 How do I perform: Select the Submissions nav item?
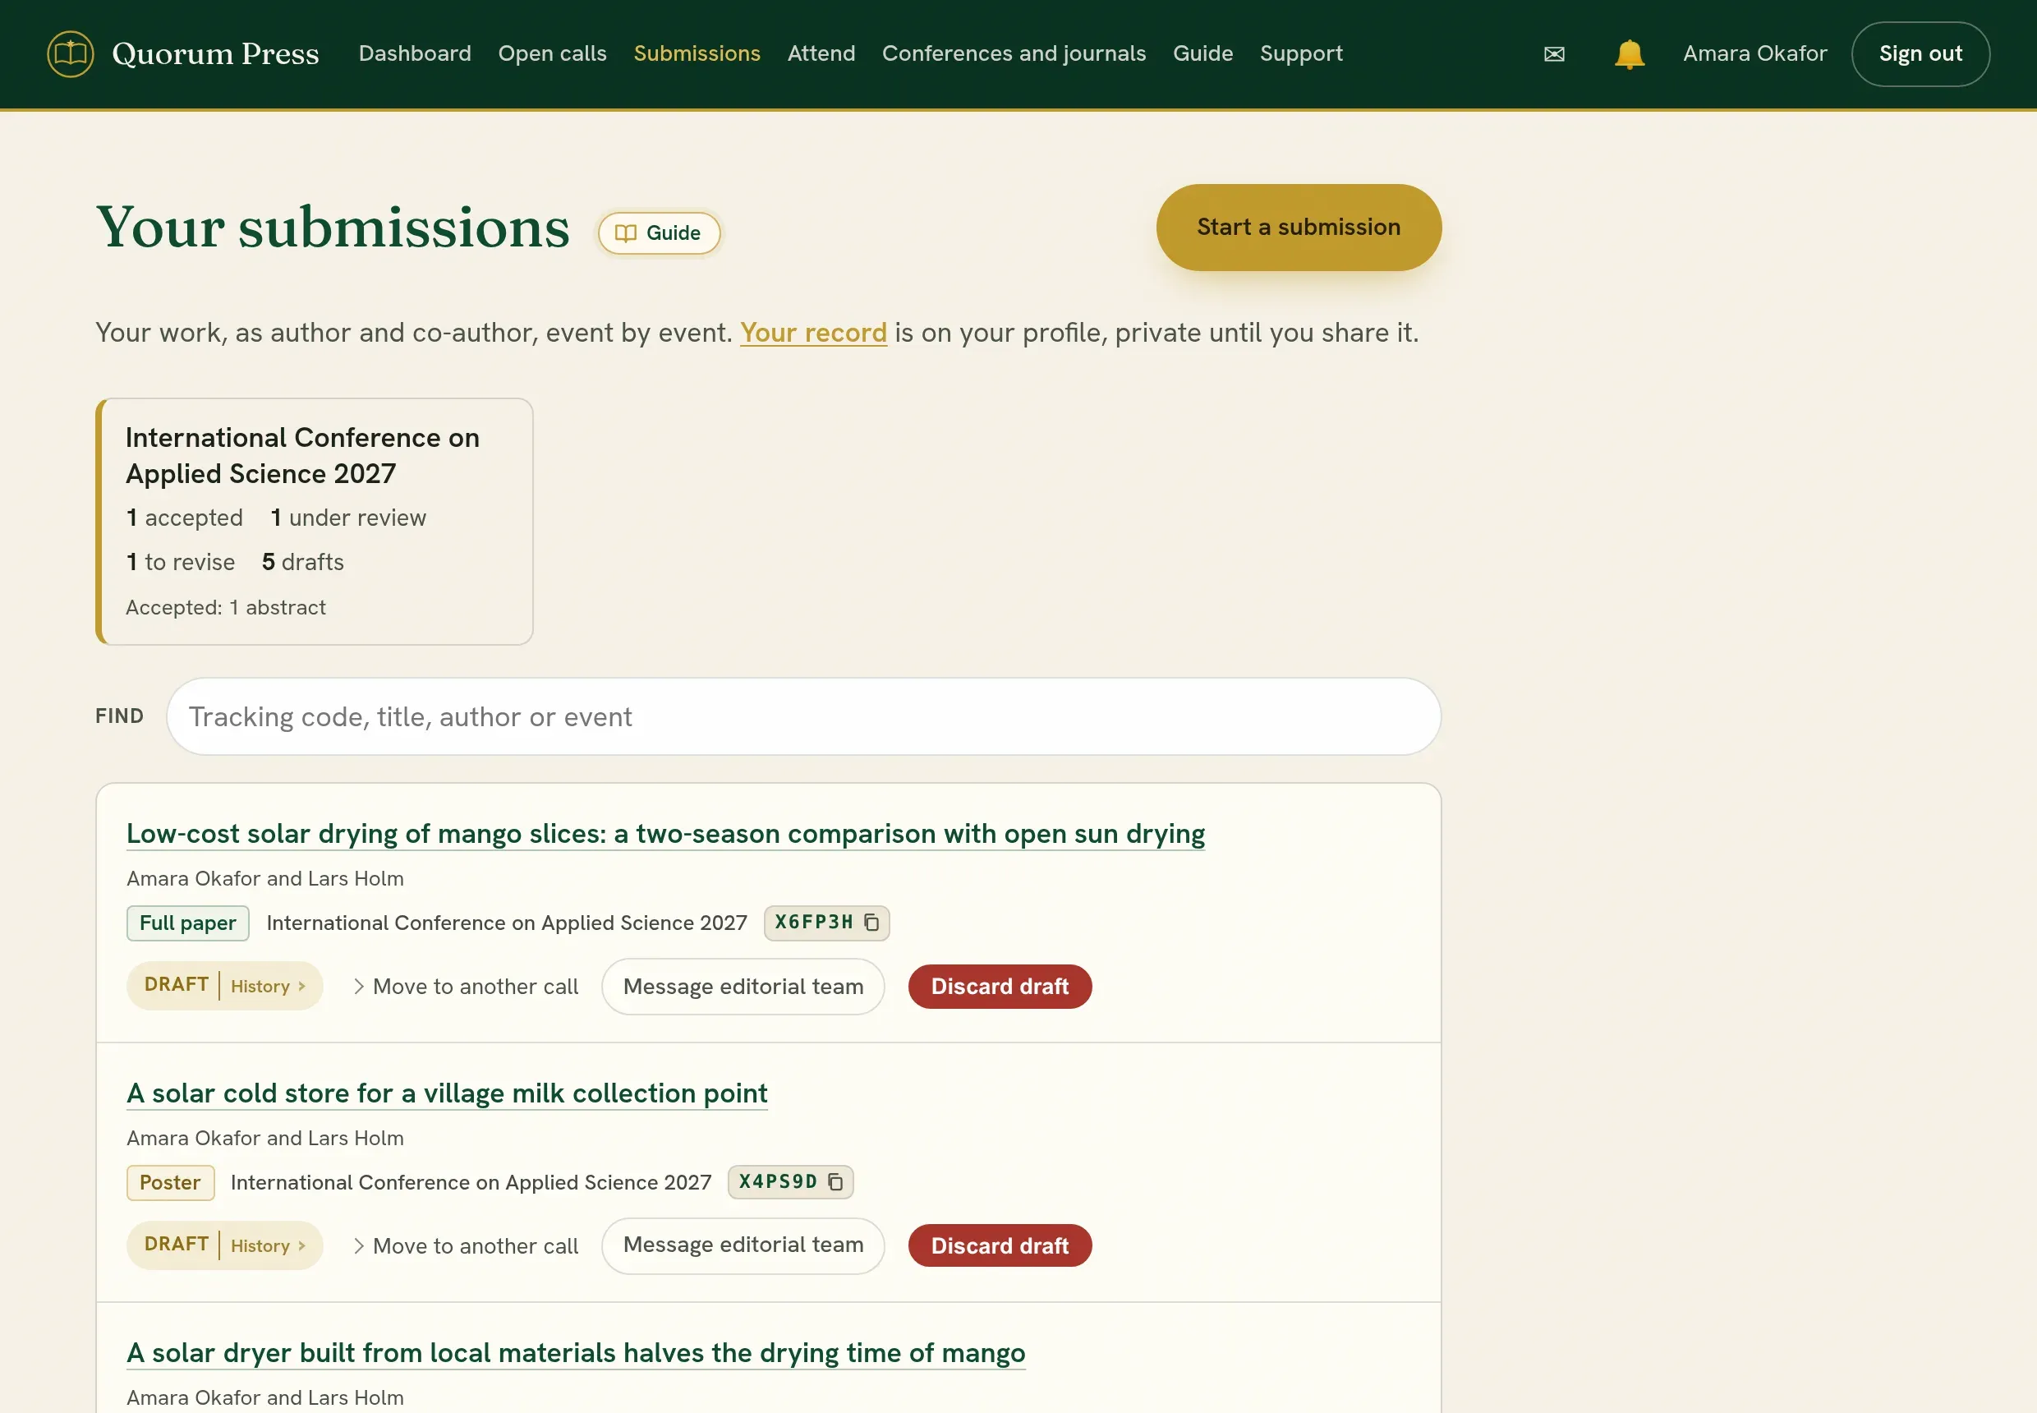coord(697,53)
